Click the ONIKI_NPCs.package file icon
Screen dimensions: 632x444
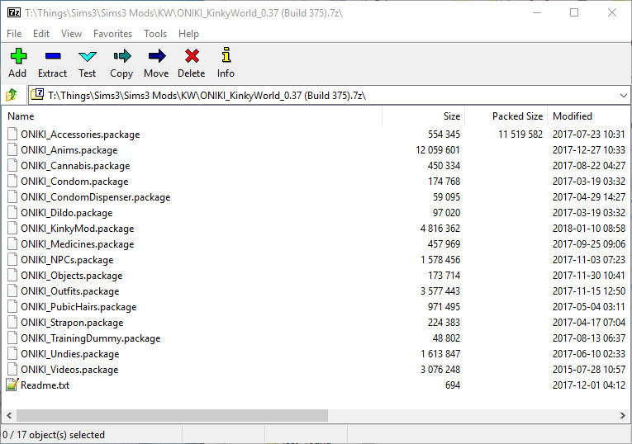click(12, 260)
